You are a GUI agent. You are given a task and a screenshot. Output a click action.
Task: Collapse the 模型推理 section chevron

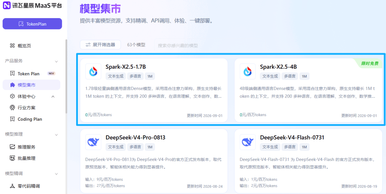point(56,135)
